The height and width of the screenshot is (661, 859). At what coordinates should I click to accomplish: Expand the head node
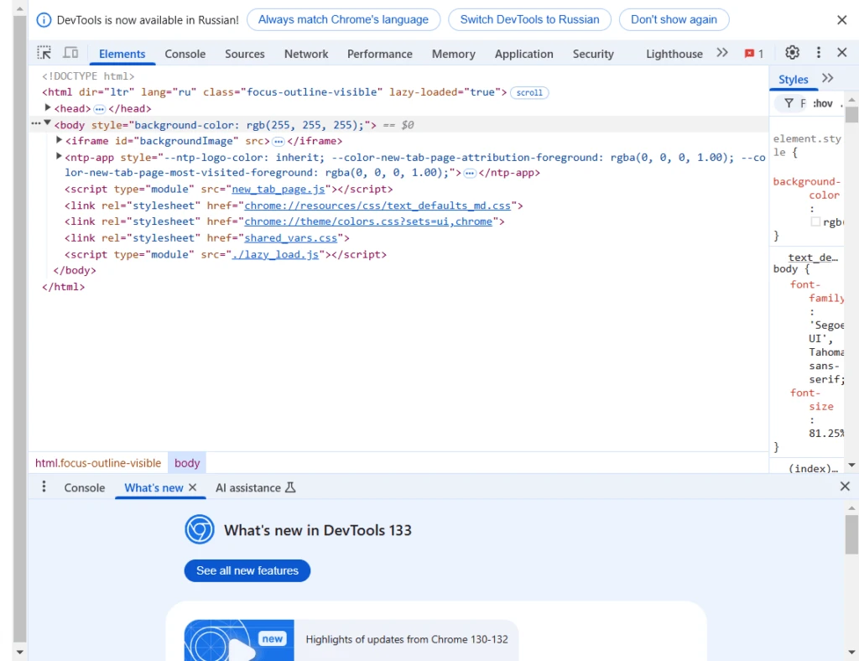48,108
